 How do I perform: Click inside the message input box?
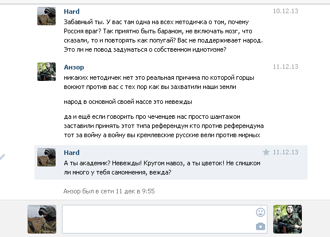165,219
